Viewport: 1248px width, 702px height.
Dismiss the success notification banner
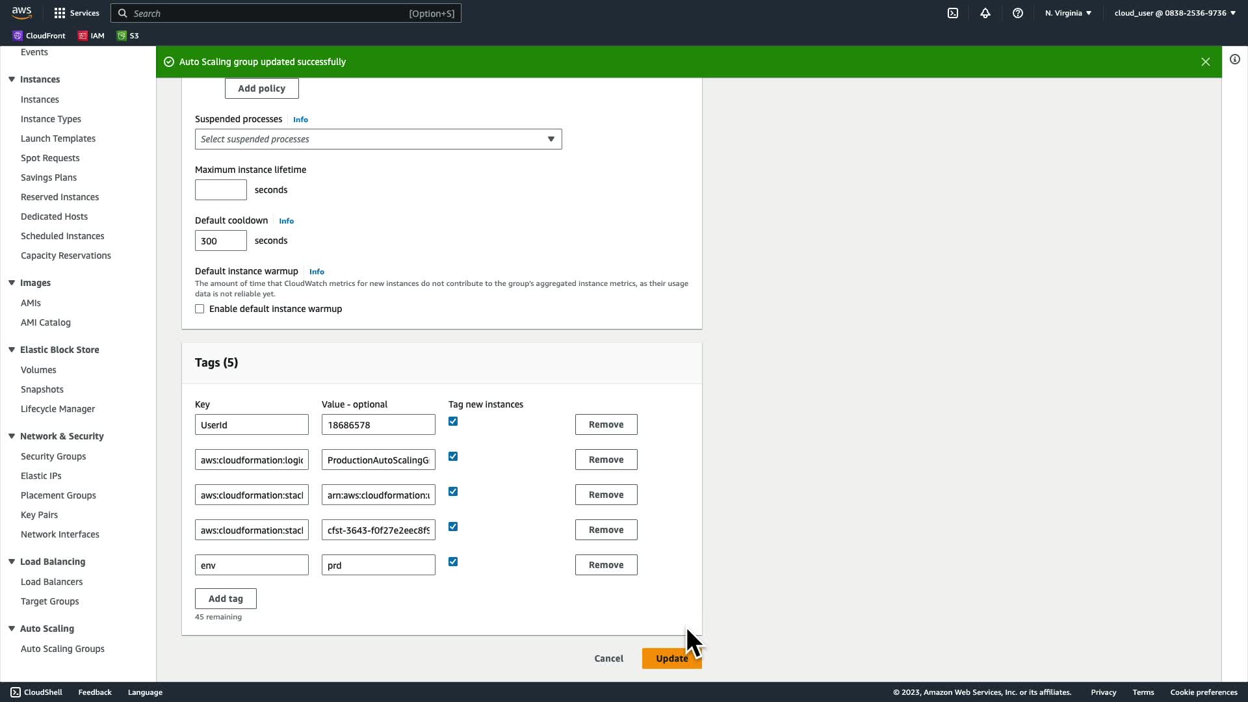coord(1206,62)
